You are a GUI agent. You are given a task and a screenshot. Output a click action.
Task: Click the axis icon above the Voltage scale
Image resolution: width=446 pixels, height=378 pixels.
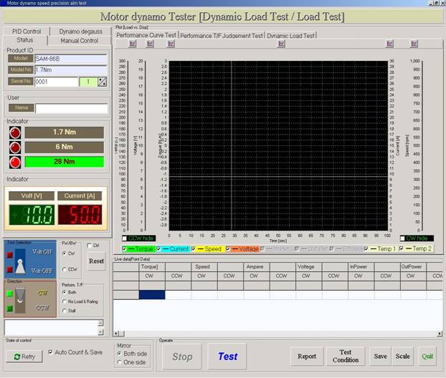click(150, 44)
